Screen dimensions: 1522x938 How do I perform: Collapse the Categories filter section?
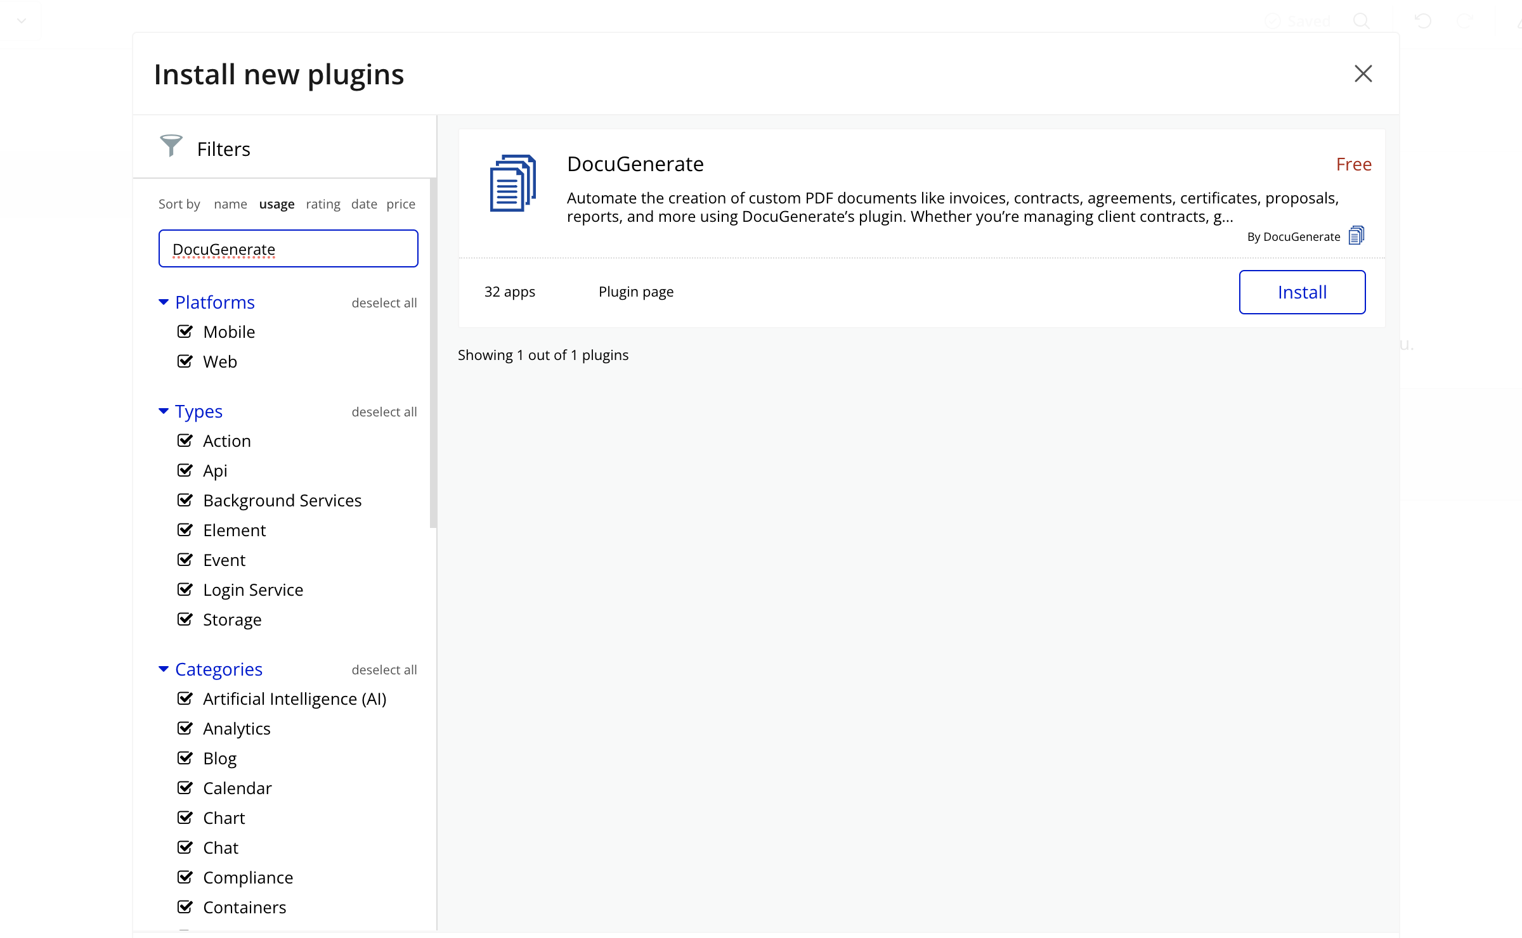point(164,669)
